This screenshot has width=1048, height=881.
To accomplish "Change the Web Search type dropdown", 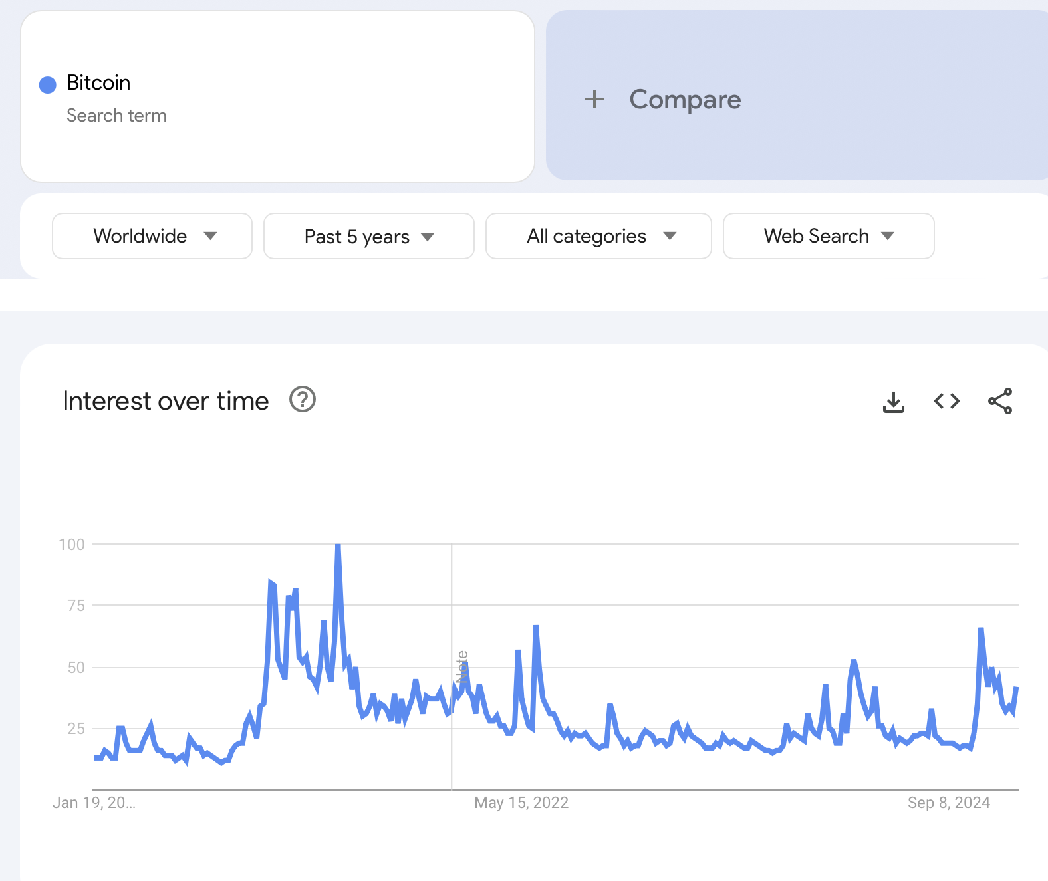I will point(828,236).
